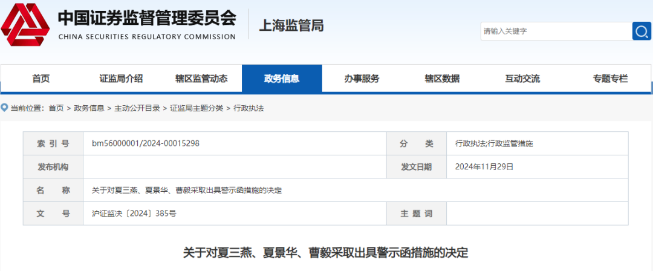The width and height of the screenshot is (653, 271).
Task: Click the 证监局主题分类 breadcrumb link
Action: click(x=197, y=108)
